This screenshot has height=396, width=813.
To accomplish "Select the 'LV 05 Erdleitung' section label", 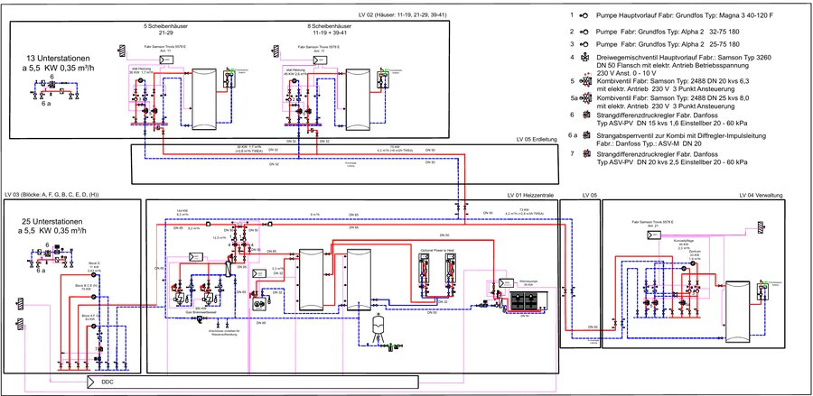I will (x=537, y=140).
